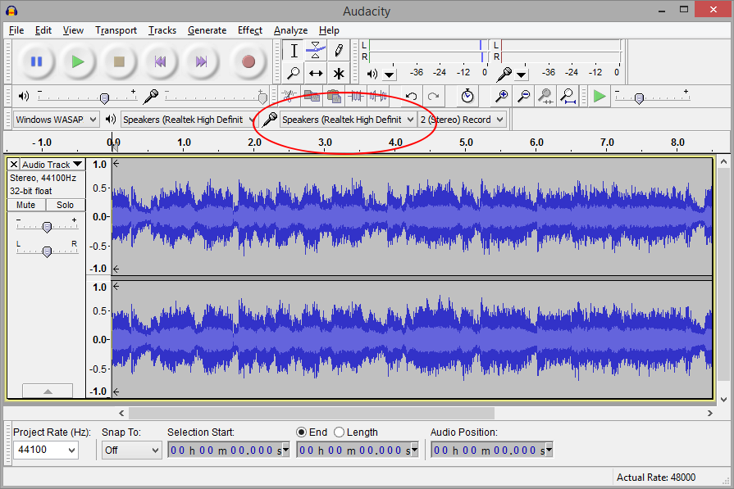The width and height of the screenshot is (734, 489).
Task: Open the playback device Speakers dropdown
Action: pyautogui.click(x=189, y=120)
